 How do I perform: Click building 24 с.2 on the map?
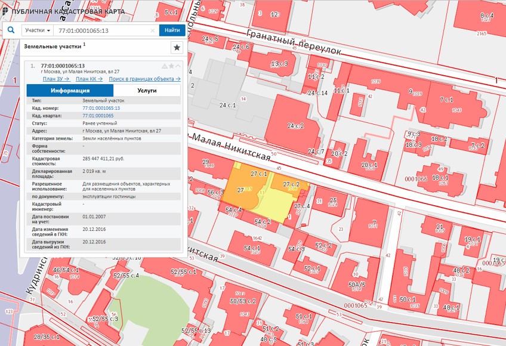point(295,127)
